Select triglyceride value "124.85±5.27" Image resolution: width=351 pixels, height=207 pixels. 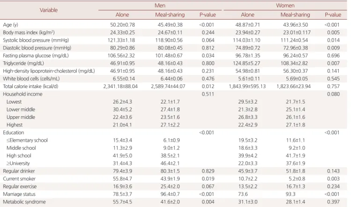click(246, 63)
